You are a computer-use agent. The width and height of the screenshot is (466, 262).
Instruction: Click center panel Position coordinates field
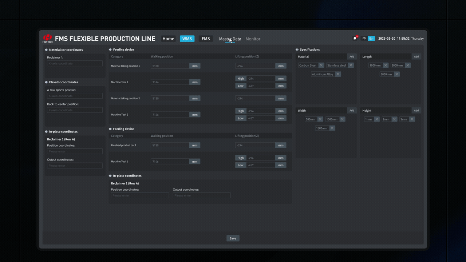140,196
